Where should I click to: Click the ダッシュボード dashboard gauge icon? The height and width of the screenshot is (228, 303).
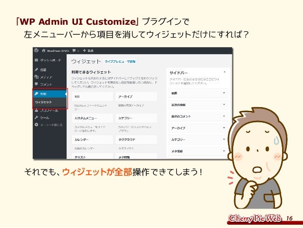[36, 60]
